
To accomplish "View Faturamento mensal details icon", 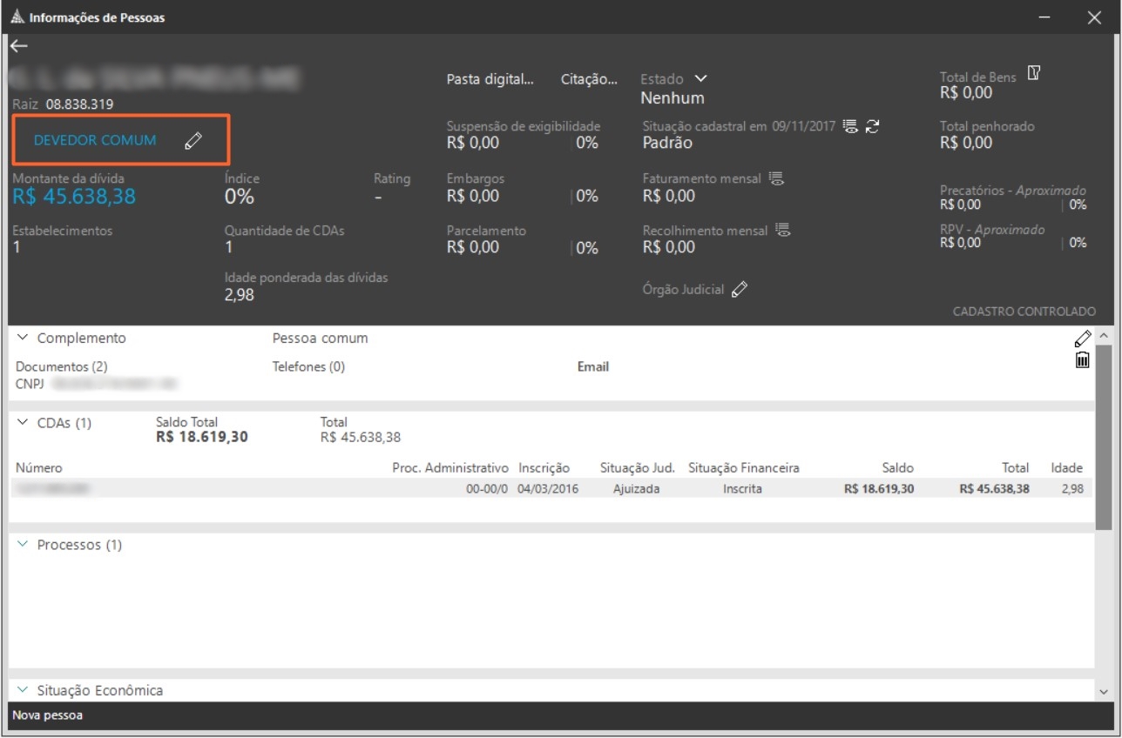I will 776,178.
